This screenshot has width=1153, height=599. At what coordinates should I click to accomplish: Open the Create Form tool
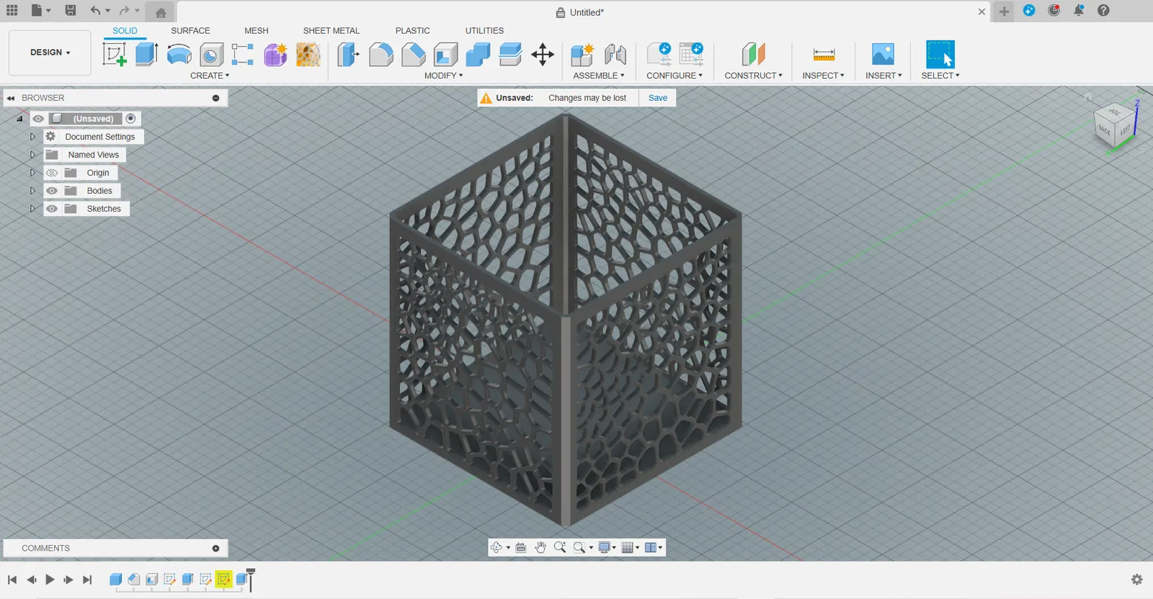point(275,55)
